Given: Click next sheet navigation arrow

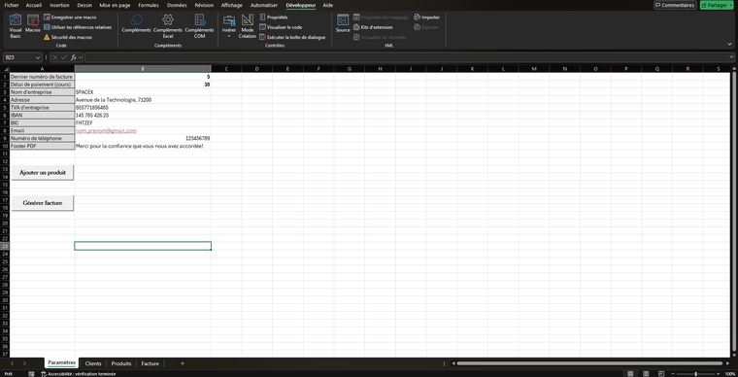Looking at the screenshot, I should click(x=24, y=363).
